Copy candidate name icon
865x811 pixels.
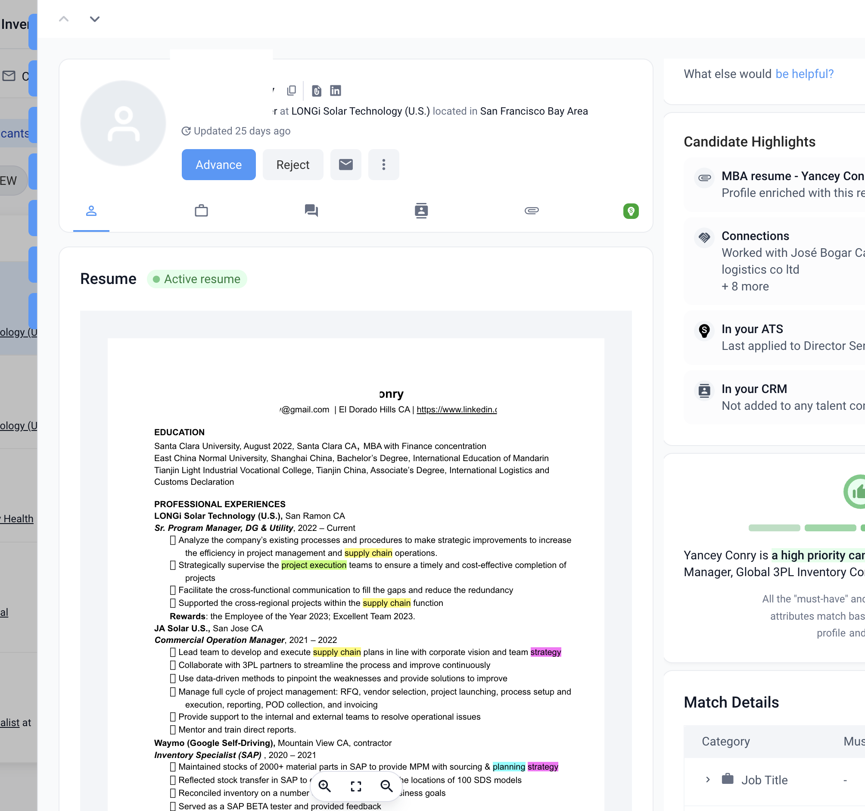[292, 90]
